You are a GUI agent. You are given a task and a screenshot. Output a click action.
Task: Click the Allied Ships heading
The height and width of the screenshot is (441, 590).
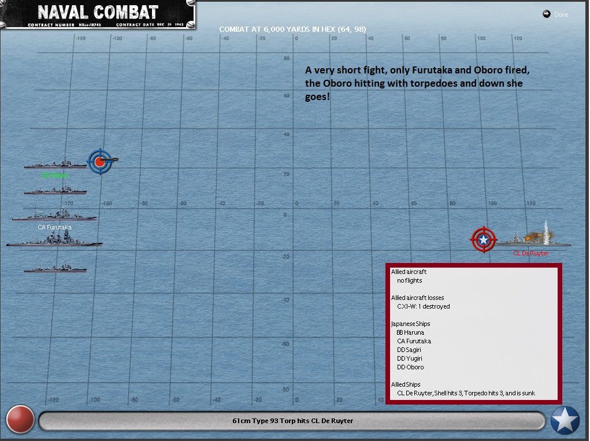coord(406,384)
